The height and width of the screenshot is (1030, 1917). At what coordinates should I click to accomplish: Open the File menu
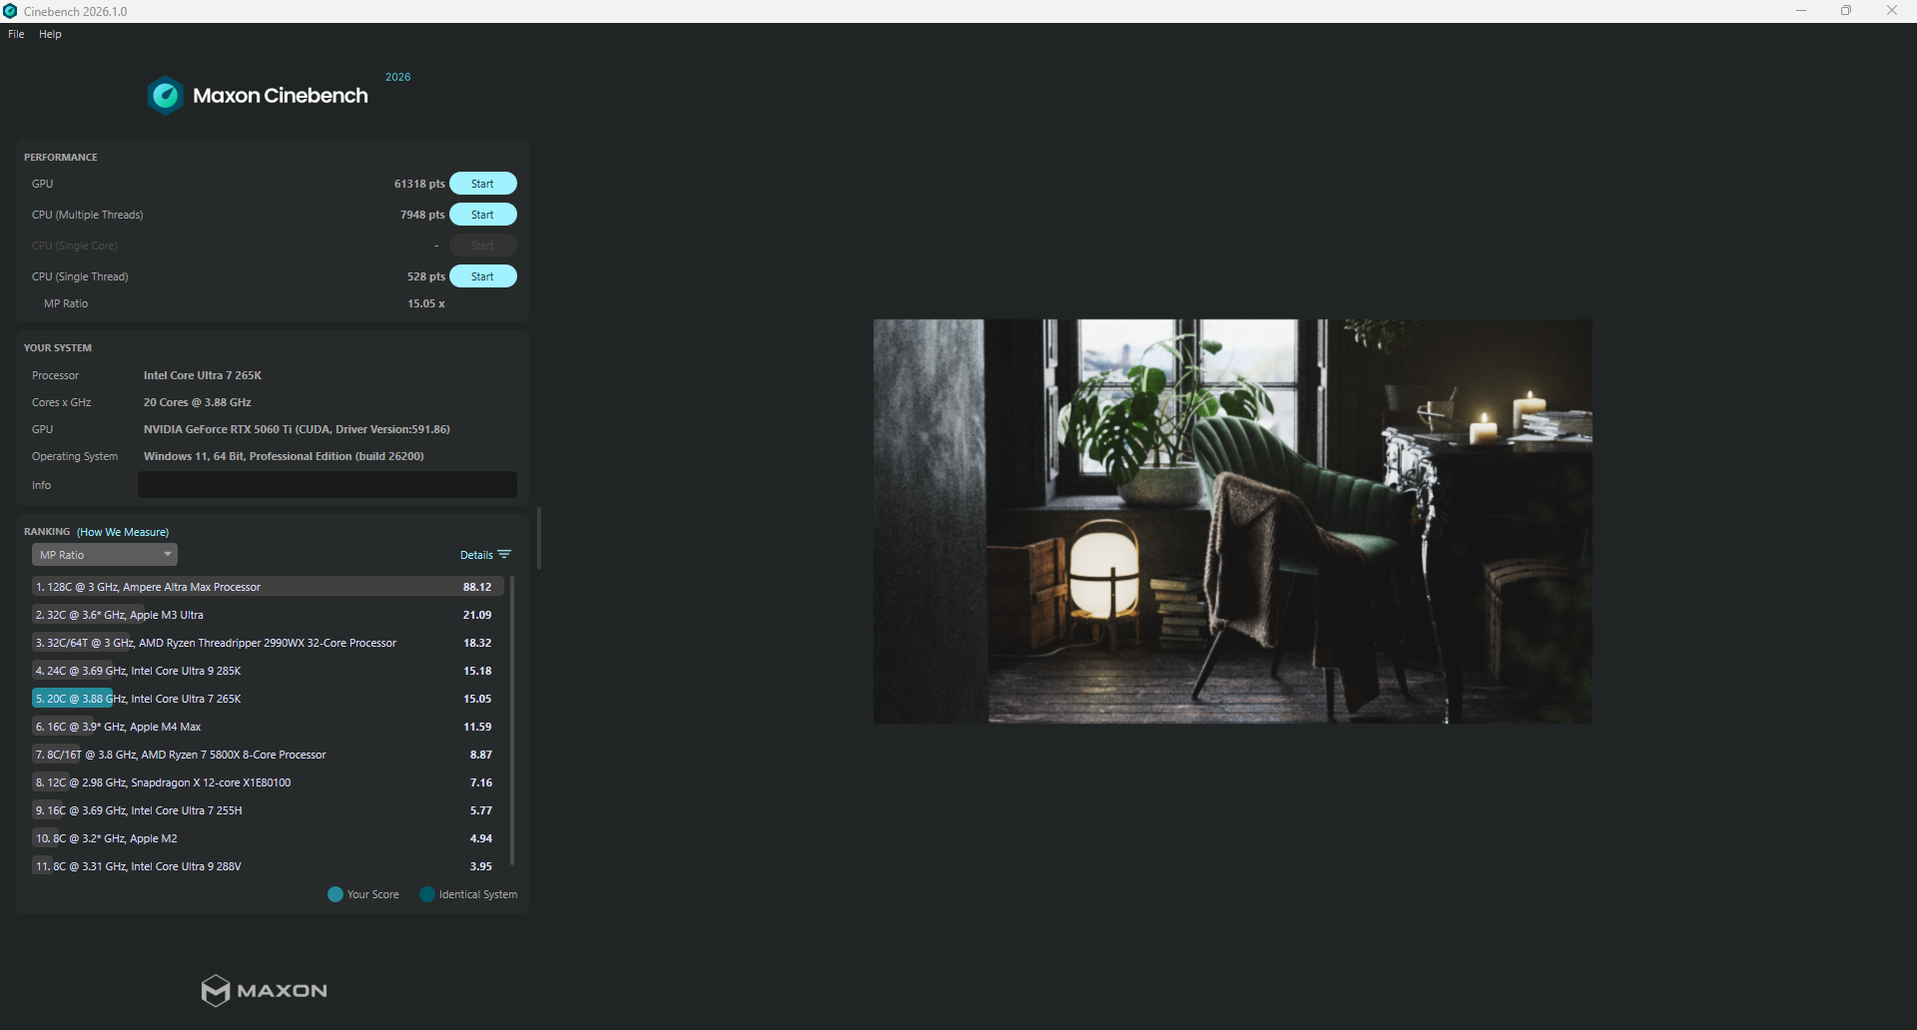[16, 34]
